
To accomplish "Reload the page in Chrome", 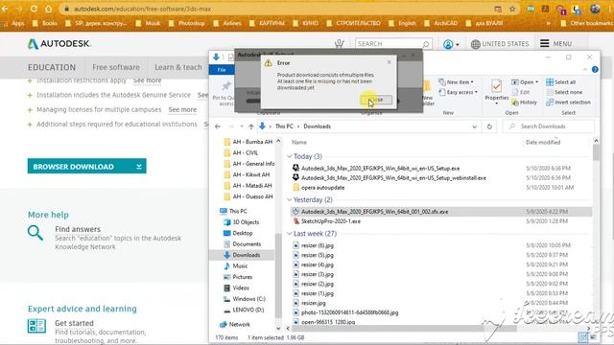I will 34,9.
